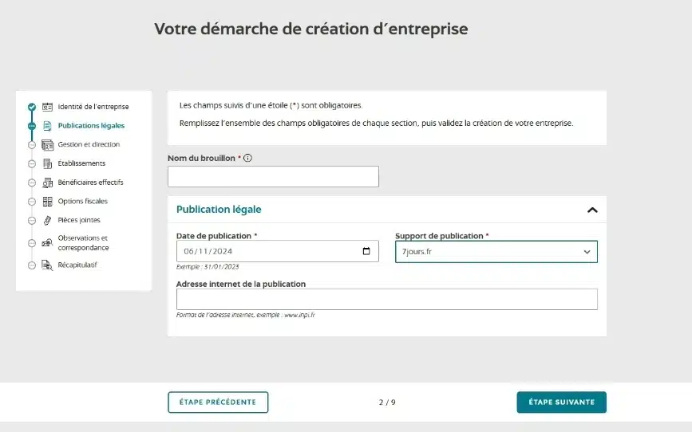Click the ÉTAPE PRÉCÉDENTE button

[x=218, y=402]
